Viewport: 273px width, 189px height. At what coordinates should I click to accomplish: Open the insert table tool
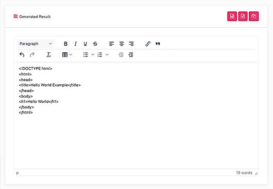click(65, 54)
